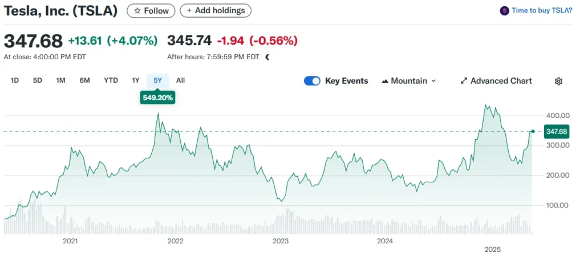Viewport: 584px width, 257px height.
Task: Click the 2023 label on the time axis
Action: (280, 242)
